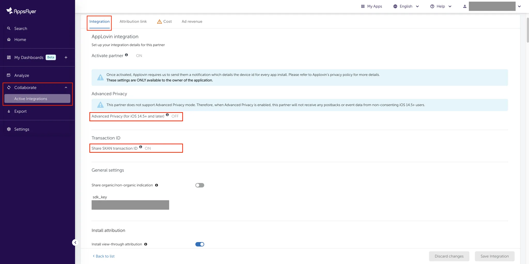Enable Share organic/non-organic indication toggle
The width and height of the screenshot is (529, 264).
tap(200, 185)
